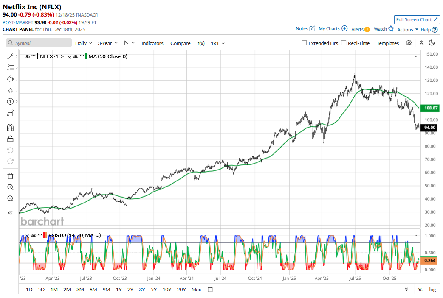Open the 1x1 layout dropdown
Screen dimensions: 443x298
click(217, 43)
